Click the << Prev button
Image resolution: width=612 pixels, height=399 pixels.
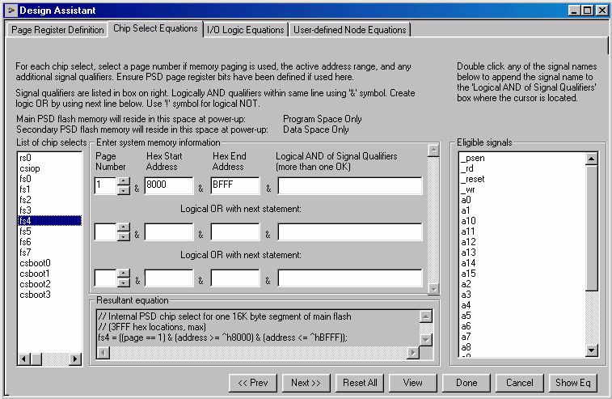coord(254,382)
